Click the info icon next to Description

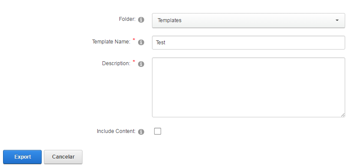[x=141, y=64]
